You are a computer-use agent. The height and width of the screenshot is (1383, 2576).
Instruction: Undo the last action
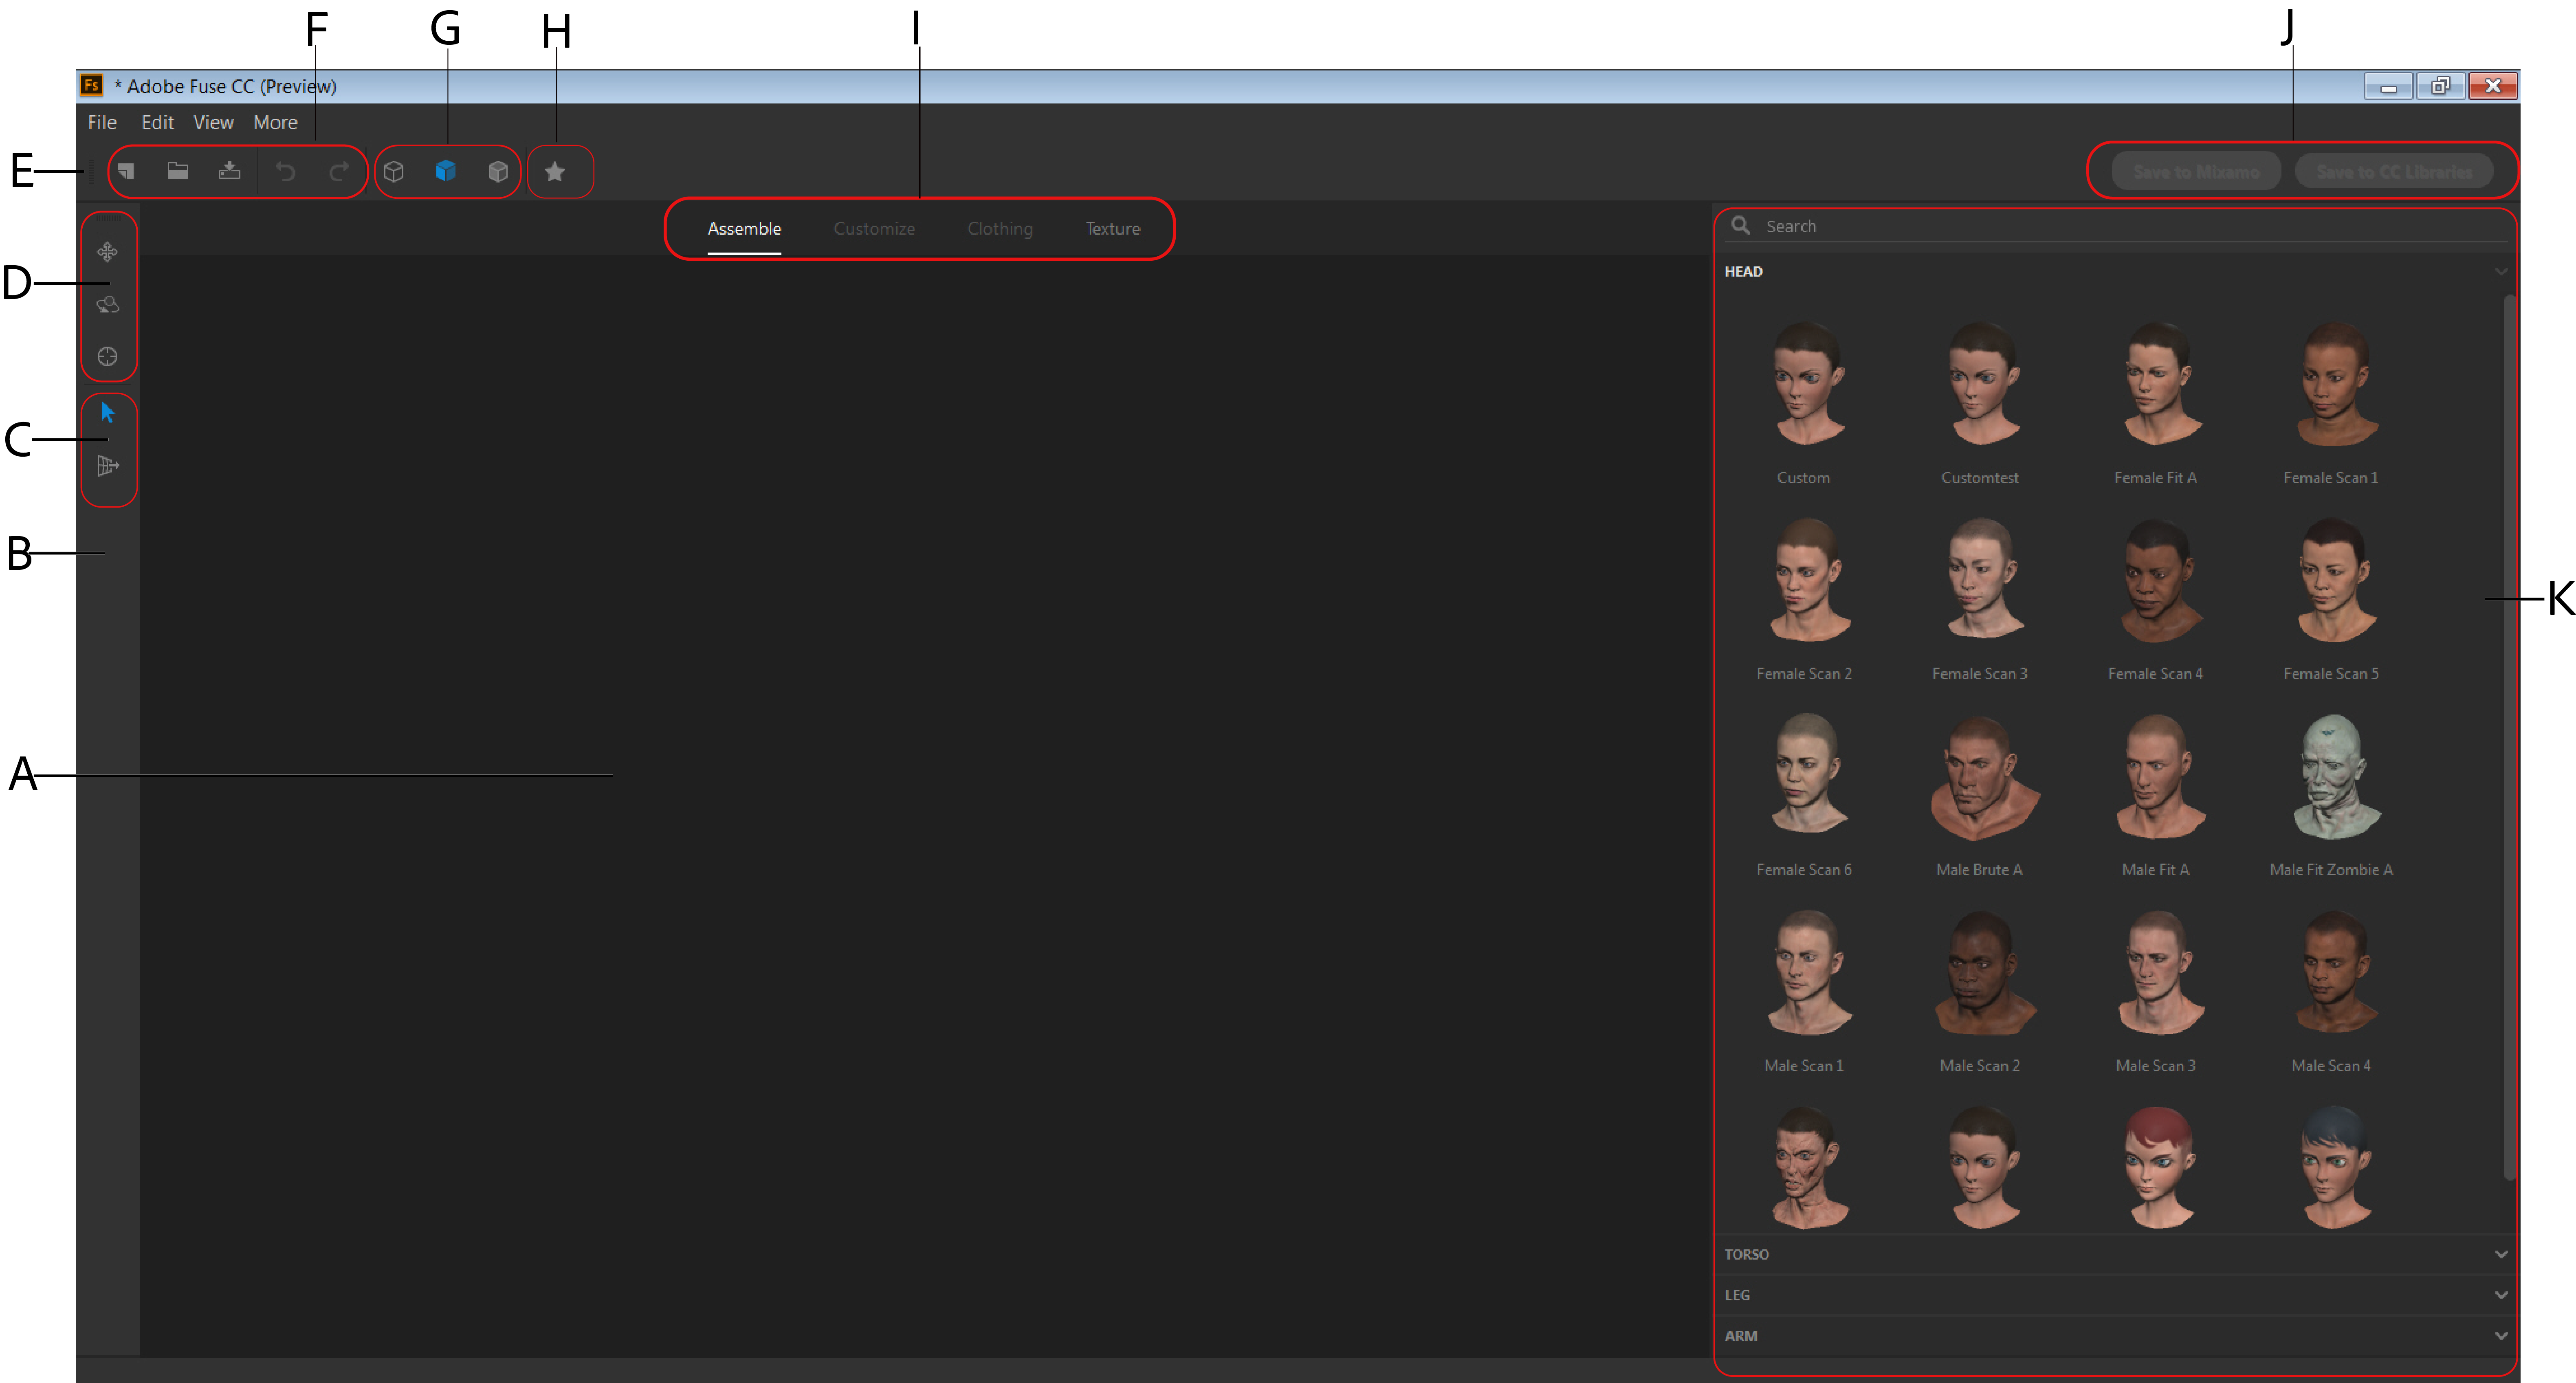(x=287, y=171)
